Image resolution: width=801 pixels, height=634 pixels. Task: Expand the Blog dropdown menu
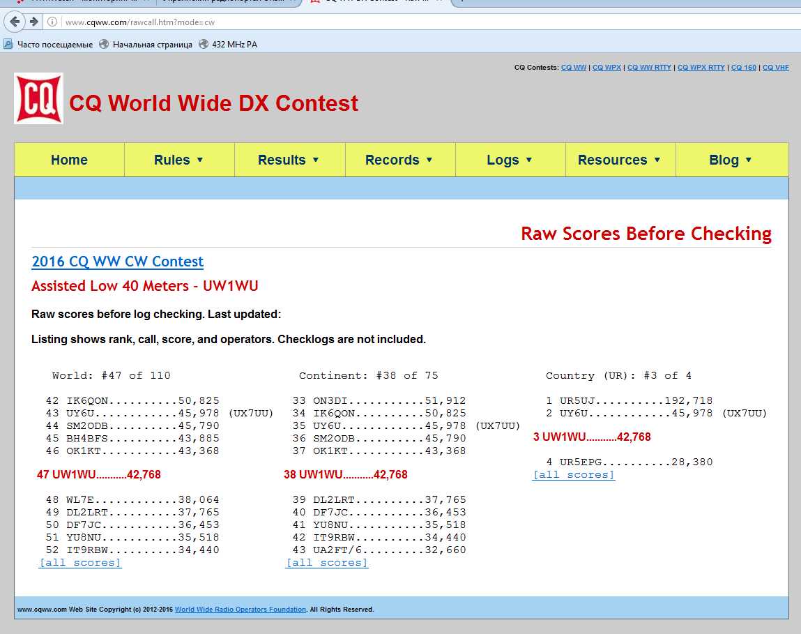(732, 160)
